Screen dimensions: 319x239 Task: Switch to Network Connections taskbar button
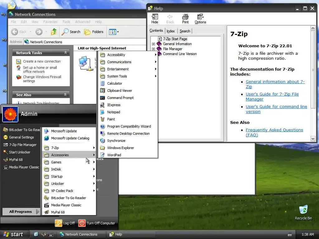pos(81,234)
